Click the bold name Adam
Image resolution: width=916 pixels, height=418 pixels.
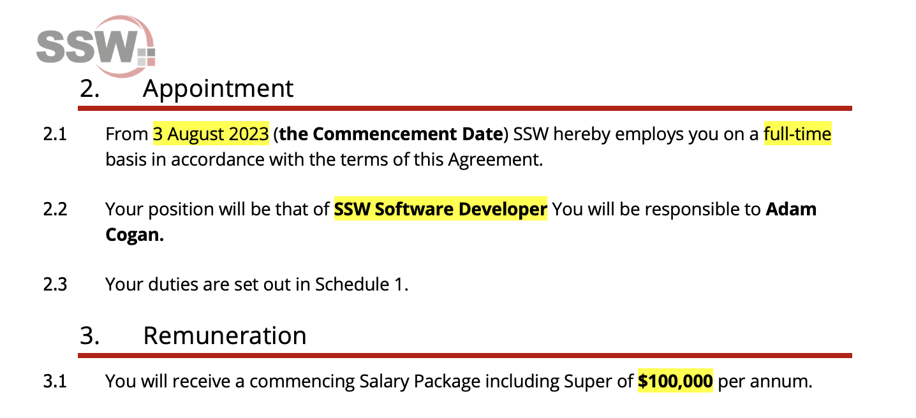coord(791,209)
